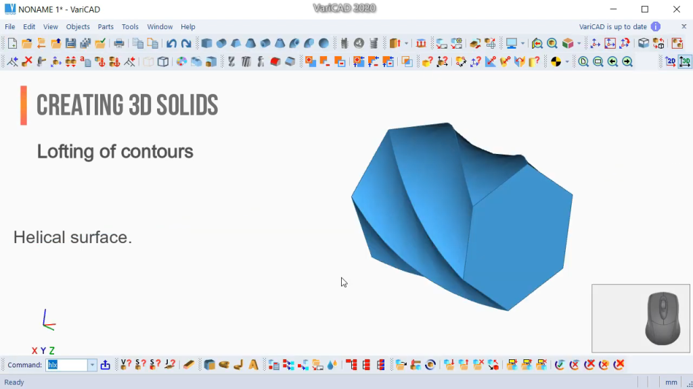The width and height of the screenshot is (693, 389).
Task: Insert a box solid
Action: pos(206,43)
